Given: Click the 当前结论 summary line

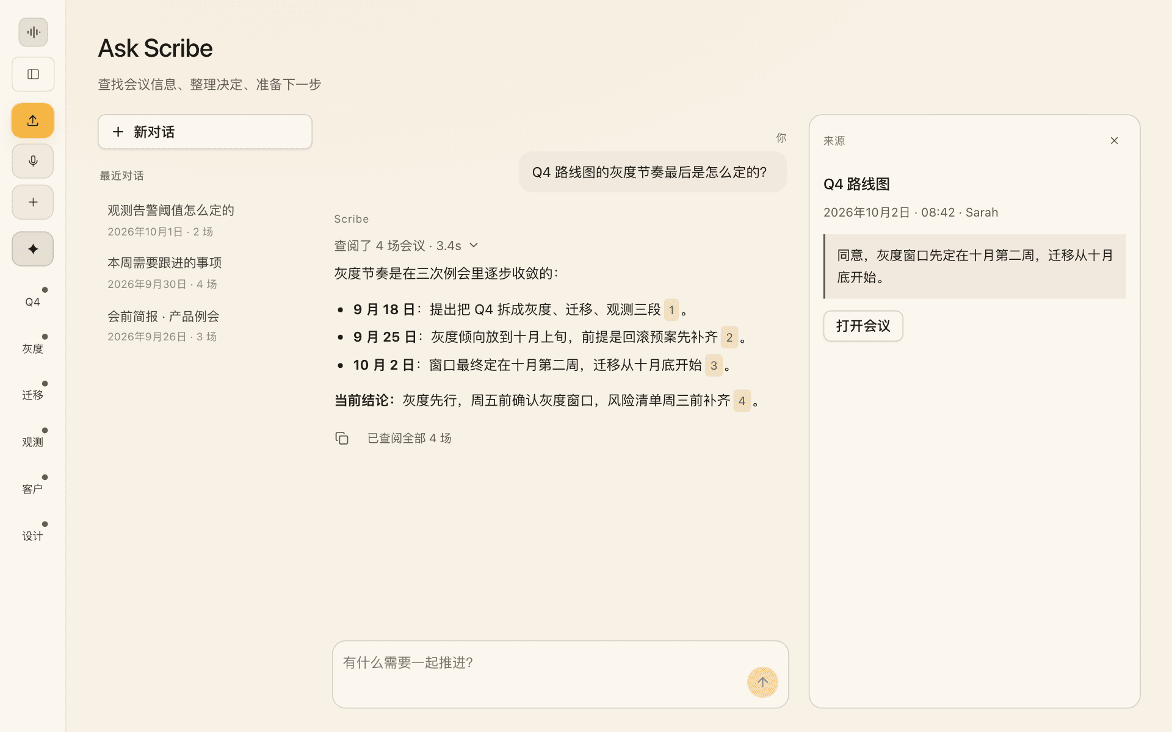Looking at the screenshot, I should coord(547,401).
